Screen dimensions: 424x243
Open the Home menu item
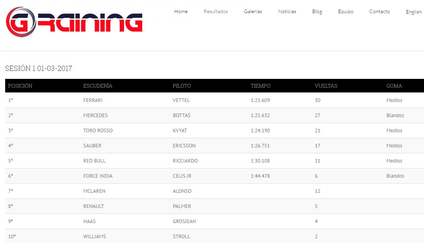[x=181, y=12]
